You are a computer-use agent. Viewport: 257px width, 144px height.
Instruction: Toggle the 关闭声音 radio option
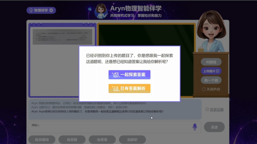click(x=204, y=89)
